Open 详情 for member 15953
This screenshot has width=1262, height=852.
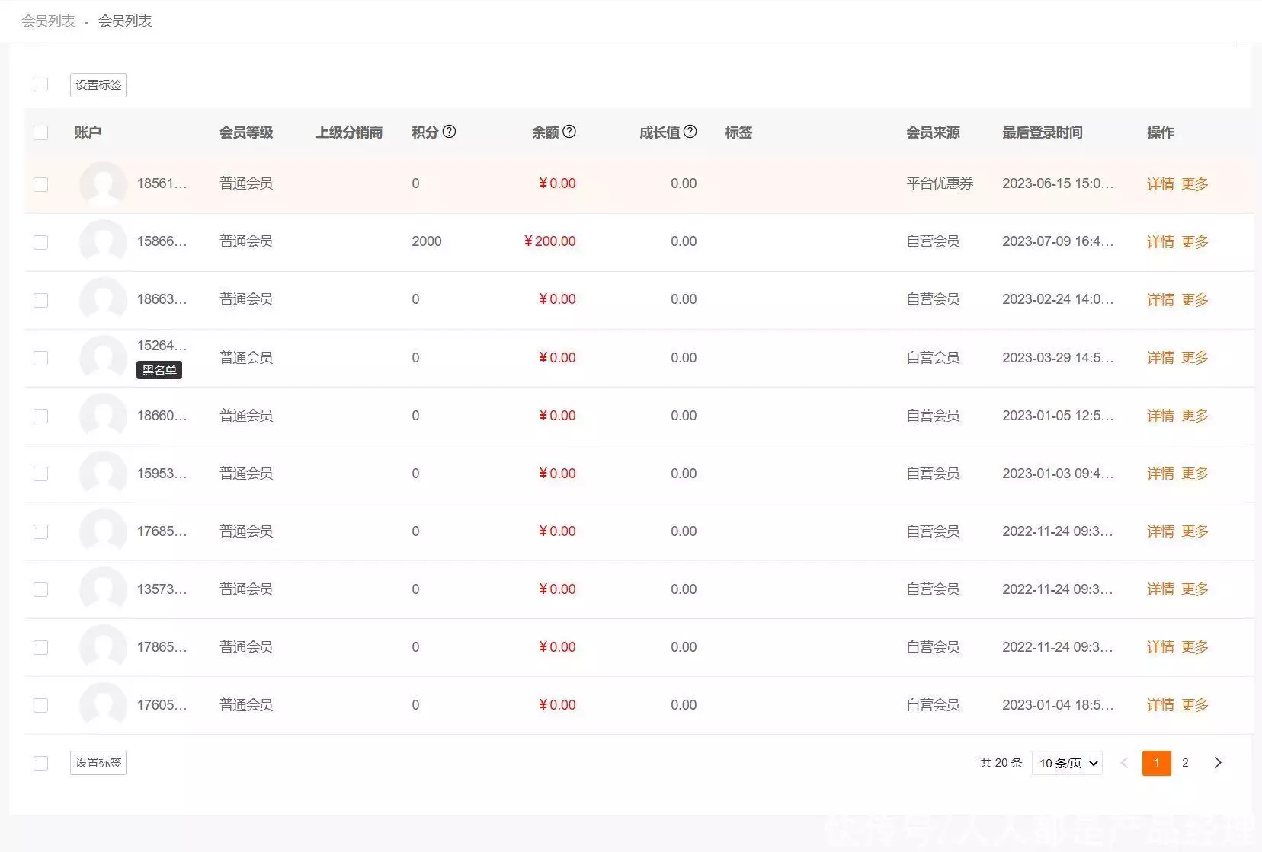pos(1160,474)
